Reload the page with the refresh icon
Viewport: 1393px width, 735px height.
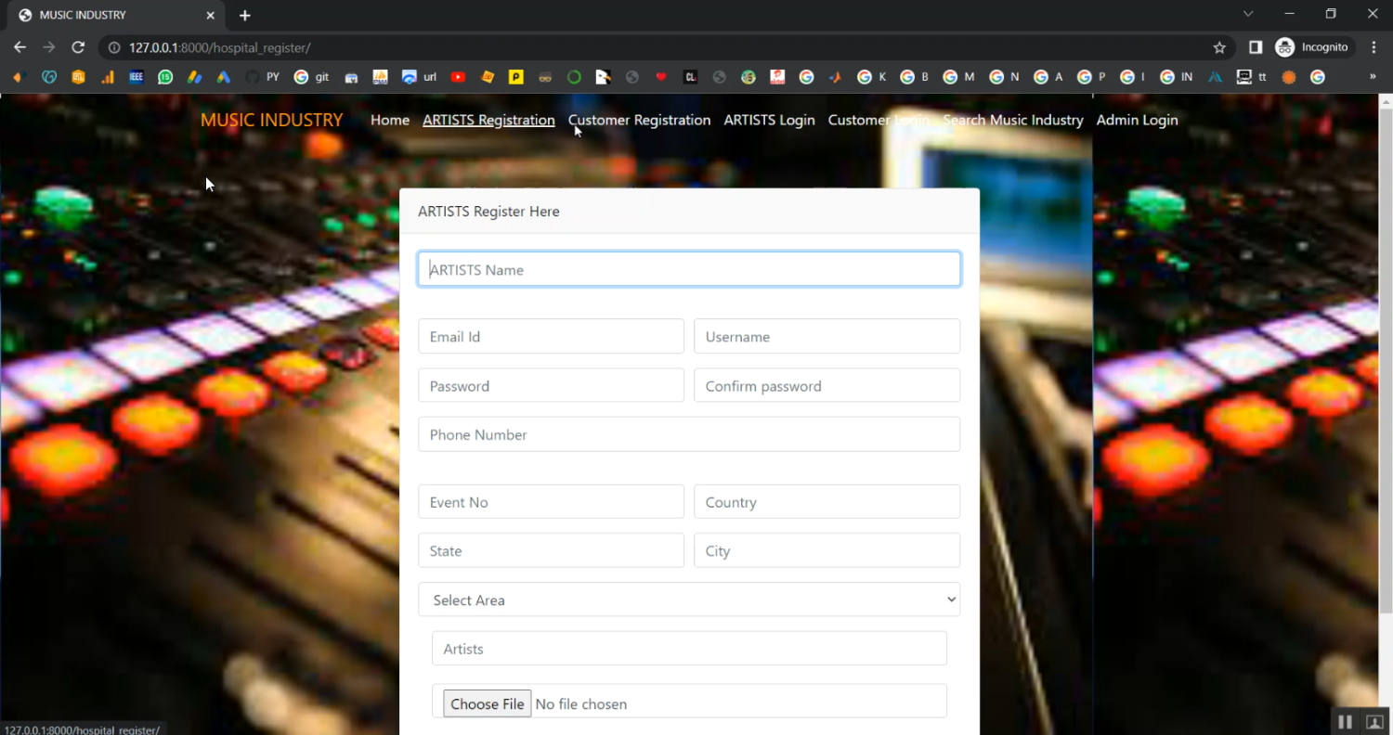click(78, 47)
